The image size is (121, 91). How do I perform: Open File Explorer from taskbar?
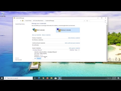tap(51, 78)
